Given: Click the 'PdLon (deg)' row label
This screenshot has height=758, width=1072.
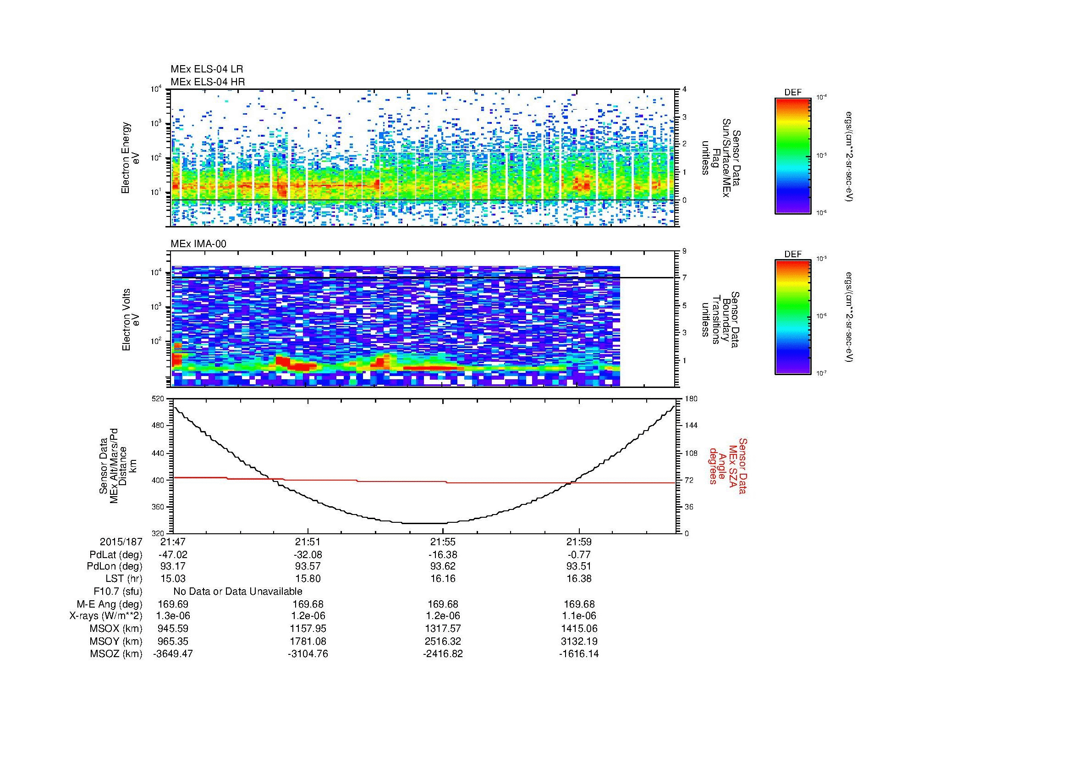Looking at the screenshot, I should click(115, 566).
